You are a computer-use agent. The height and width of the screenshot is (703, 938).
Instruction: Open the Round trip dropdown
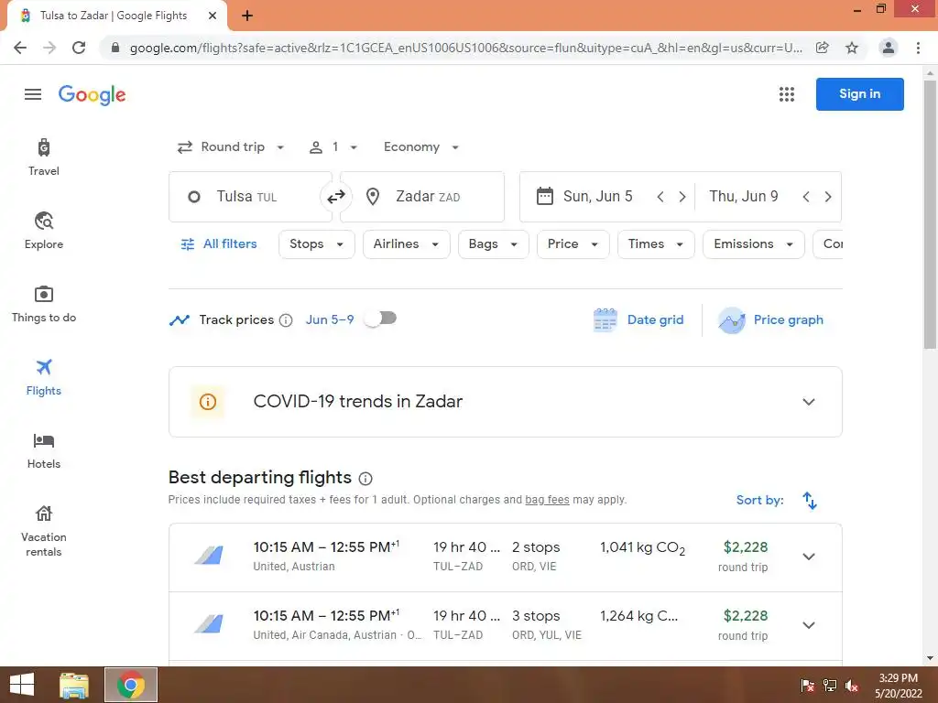[x=231, y=147]
